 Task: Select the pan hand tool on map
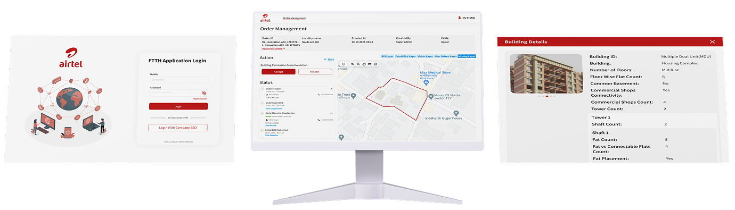coord(364,64)
